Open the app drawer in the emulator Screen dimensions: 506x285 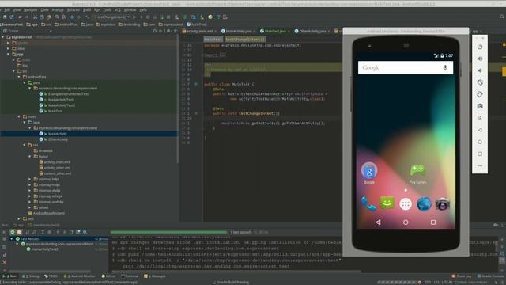tap(406, 204)
